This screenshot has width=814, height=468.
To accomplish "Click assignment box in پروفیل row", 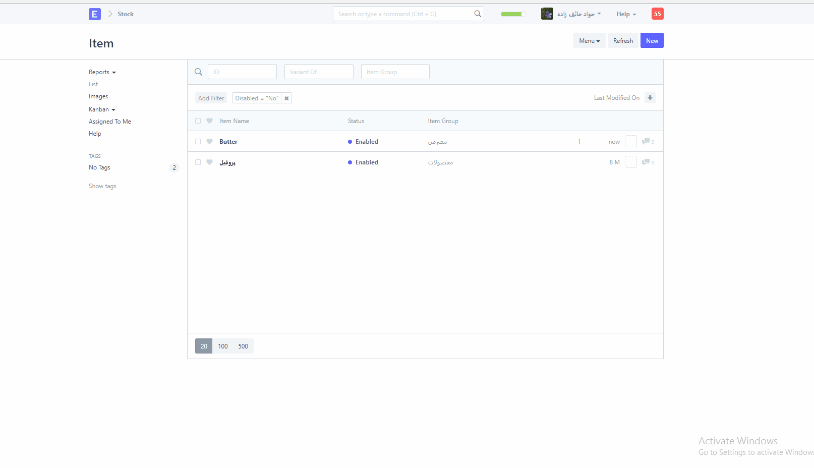I will [x=630, y=162].
